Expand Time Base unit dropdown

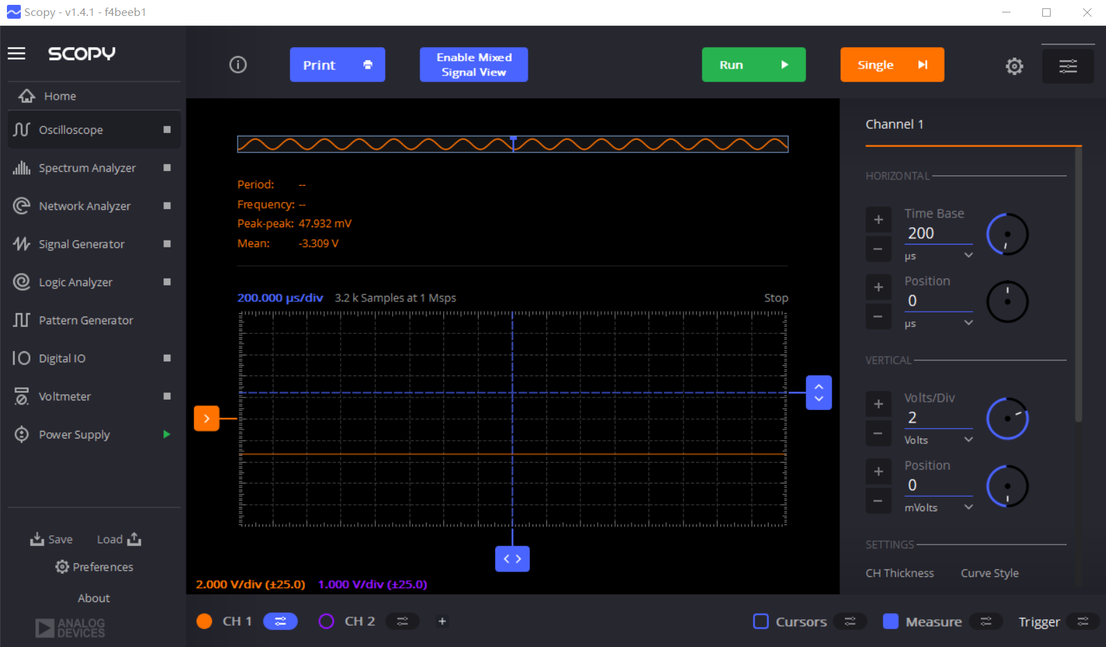click(968, 256)
